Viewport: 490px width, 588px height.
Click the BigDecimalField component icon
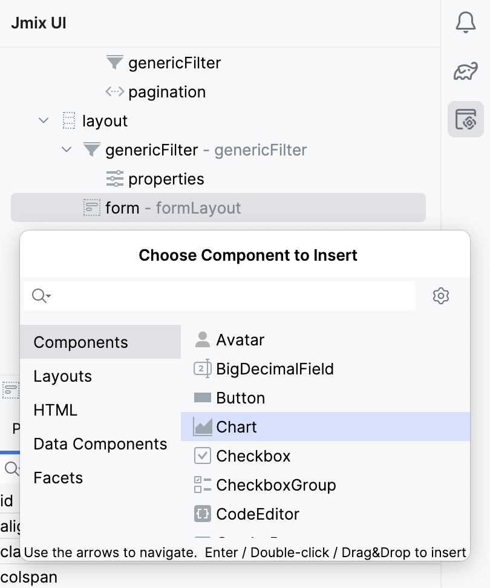[203, 369]
